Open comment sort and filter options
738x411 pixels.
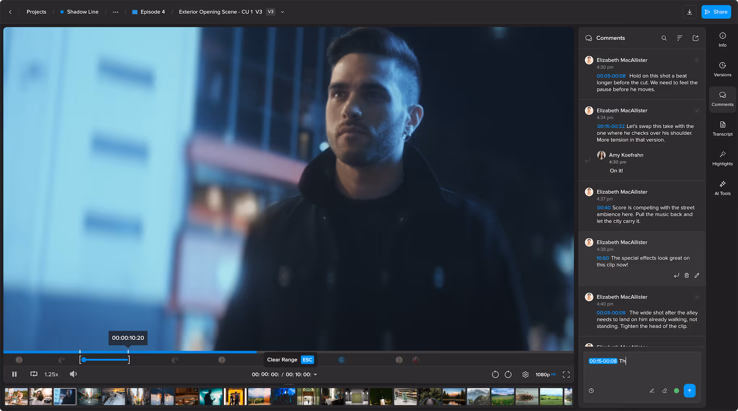[x=680, y=38]
